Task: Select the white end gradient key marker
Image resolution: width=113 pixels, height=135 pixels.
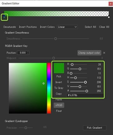Action: point(109,17)
